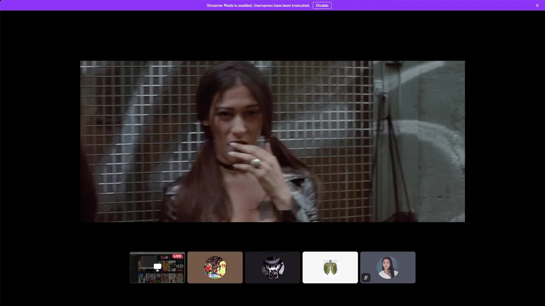
Task: Select the muted participant with woman portrait avatar
Action: tap(388, 267)
